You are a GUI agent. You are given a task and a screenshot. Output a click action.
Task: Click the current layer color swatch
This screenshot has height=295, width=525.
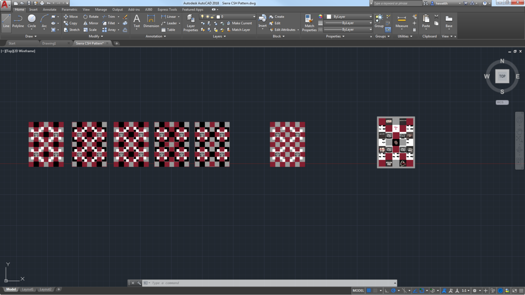point(218,16)
